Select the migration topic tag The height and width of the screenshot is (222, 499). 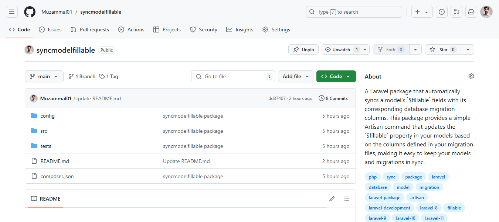(429, 187)
